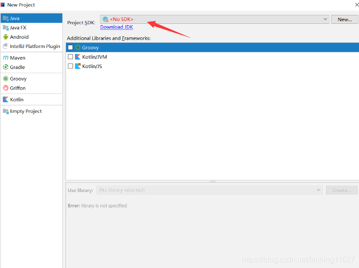Choose Android project type
This screenshot has width=359, height=268.
(x=31, y=37)
